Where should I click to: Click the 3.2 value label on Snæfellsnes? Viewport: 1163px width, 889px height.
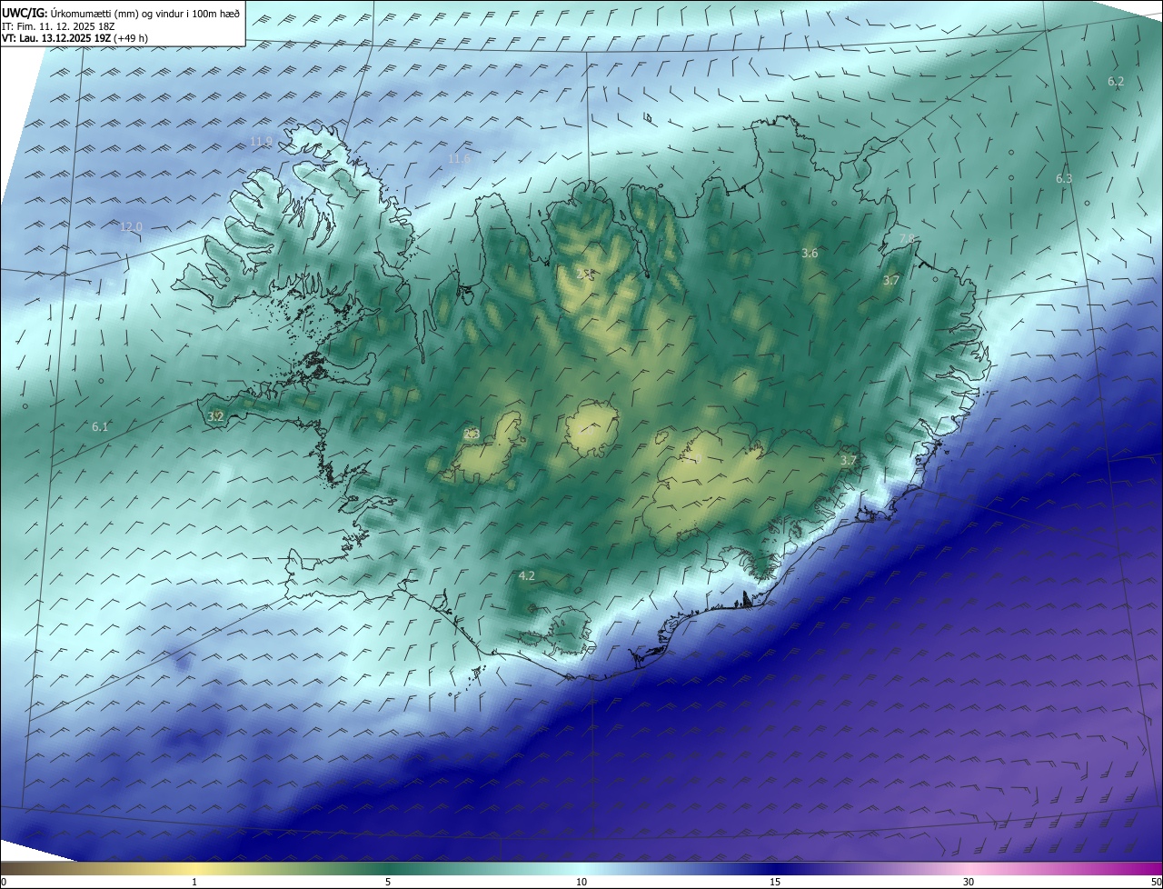coord(215,416)
